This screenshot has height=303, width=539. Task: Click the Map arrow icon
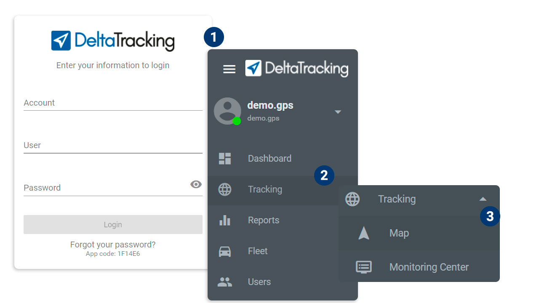click(363, 233)
